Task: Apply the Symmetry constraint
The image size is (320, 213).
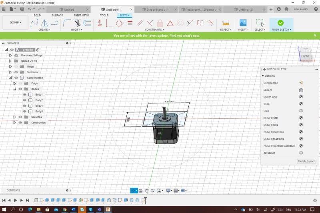Action: [200, 23]
